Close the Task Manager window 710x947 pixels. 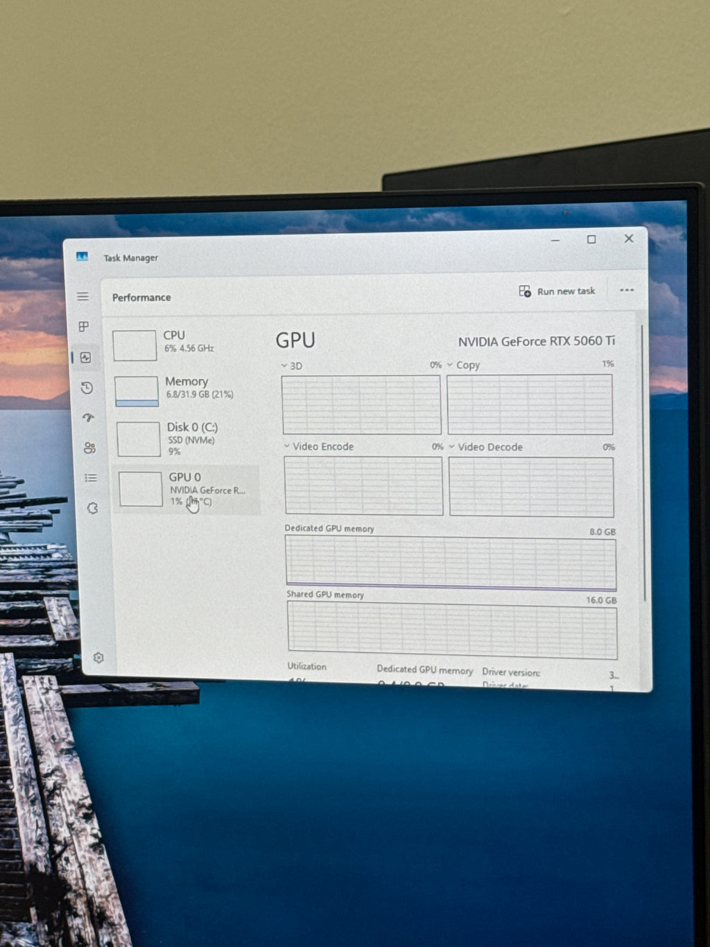coord(629,238)
